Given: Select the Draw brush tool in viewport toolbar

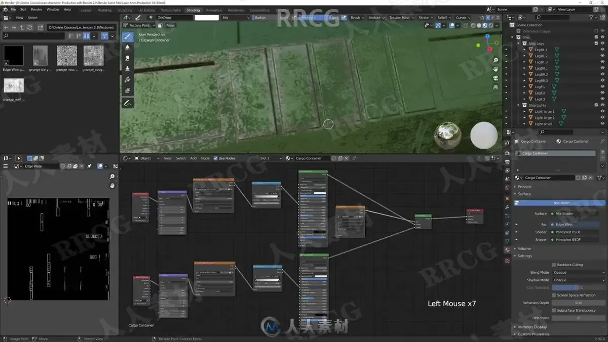Looking at the screenshot, I should coord(127,36).
